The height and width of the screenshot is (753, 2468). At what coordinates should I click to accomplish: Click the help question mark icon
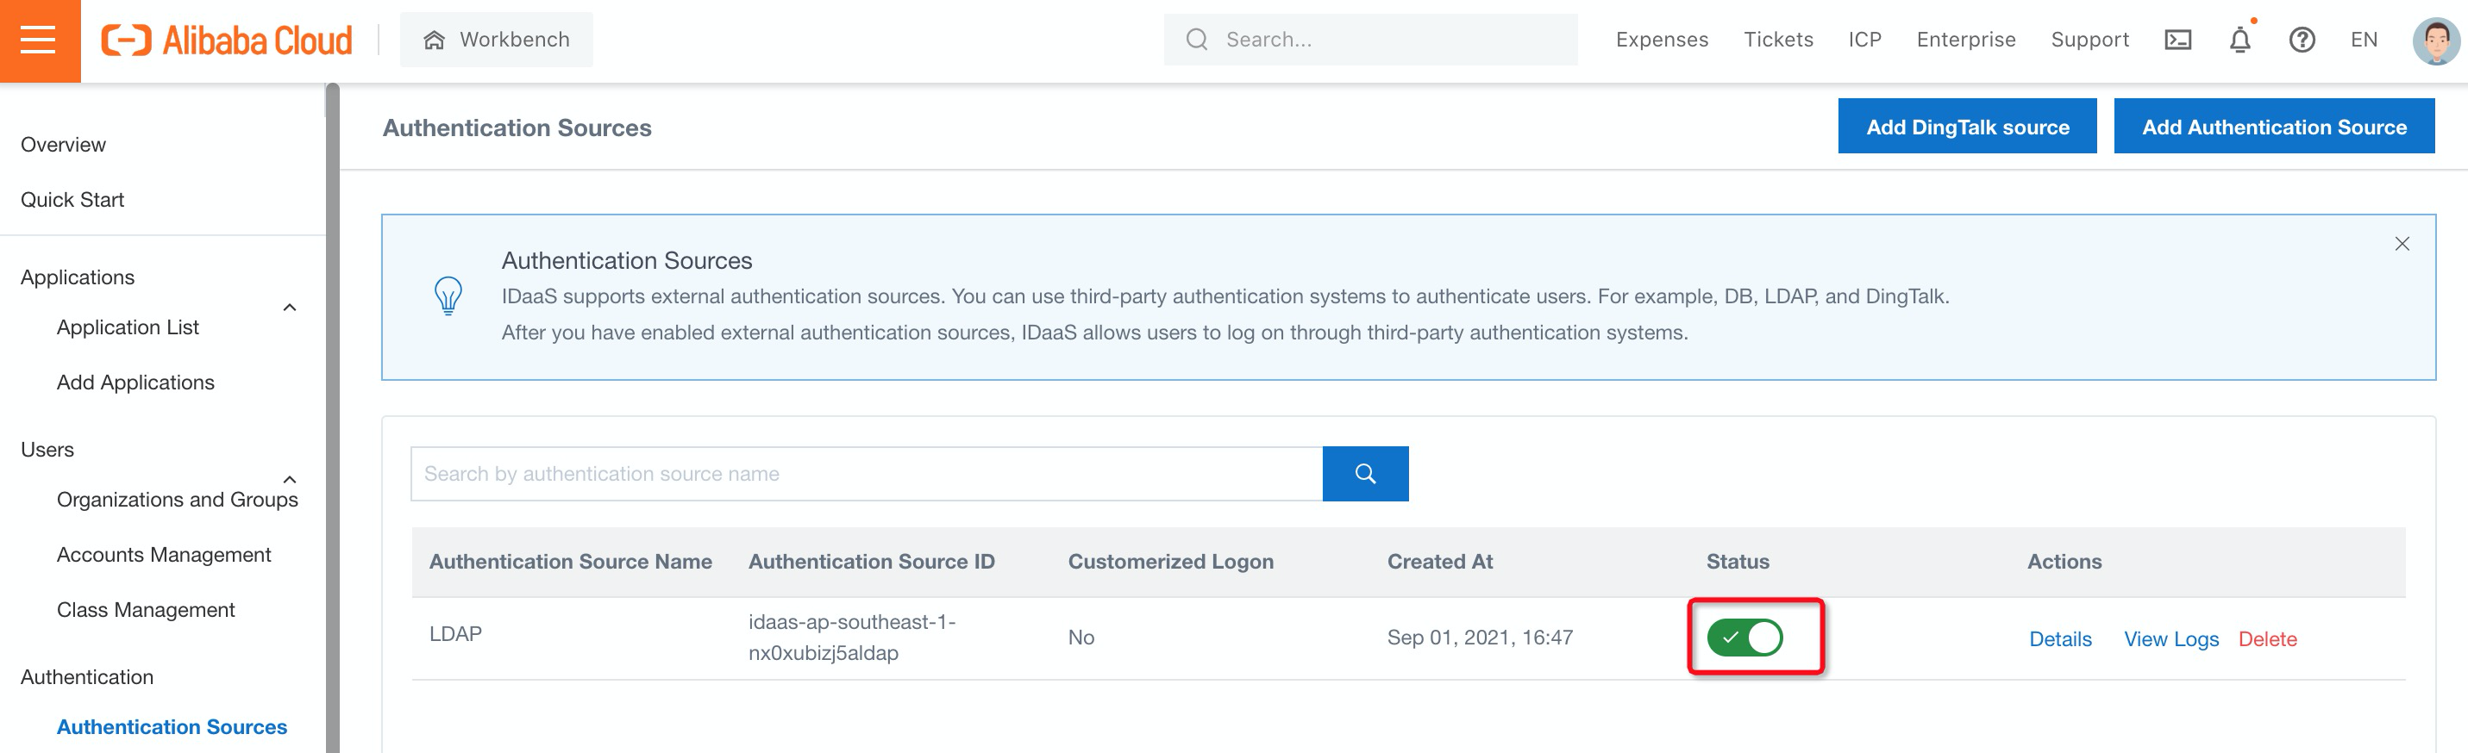[x=2302, y=40]
